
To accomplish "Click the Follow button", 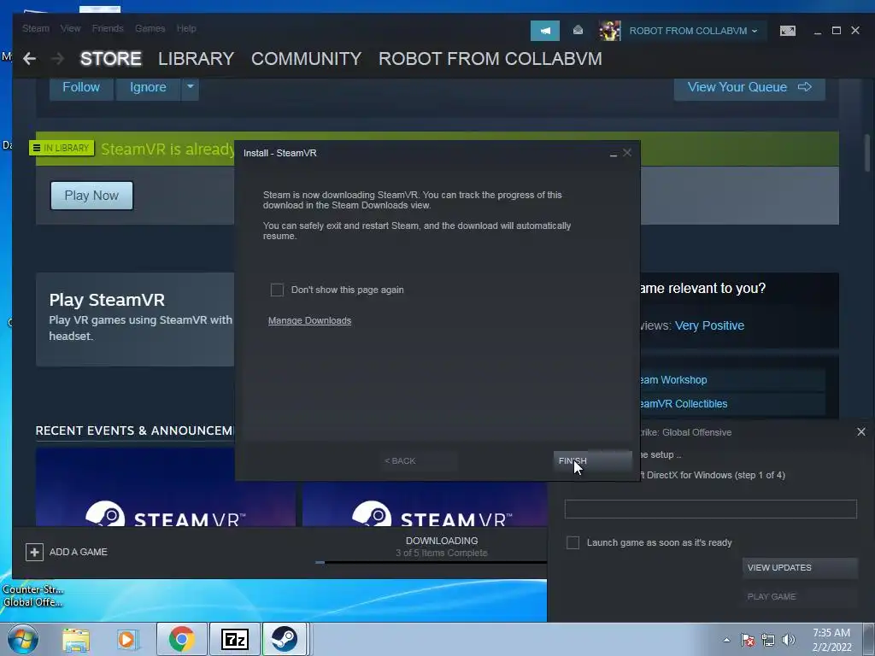I will pos(81,87).
